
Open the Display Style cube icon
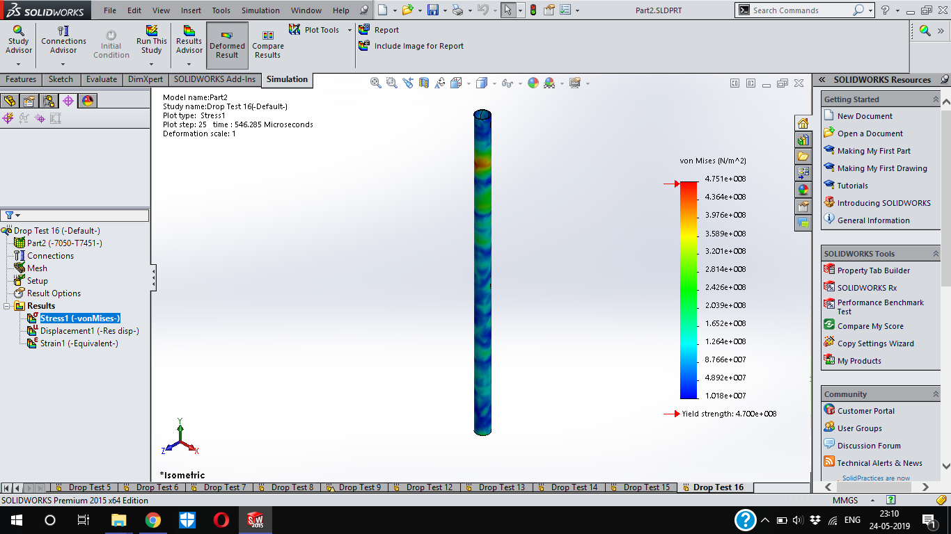point(482,83)
